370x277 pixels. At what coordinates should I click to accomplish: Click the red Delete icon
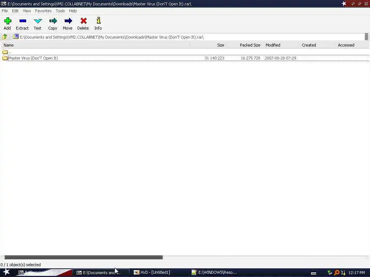83,21
